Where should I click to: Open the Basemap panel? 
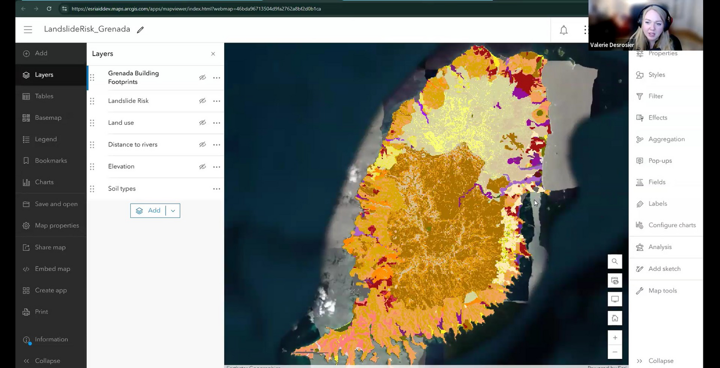(x=48, y=117)
